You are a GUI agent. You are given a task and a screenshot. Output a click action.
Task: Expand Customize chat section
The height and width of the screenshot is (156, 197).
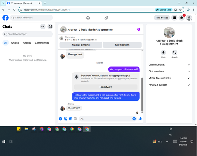pos(169,64)
